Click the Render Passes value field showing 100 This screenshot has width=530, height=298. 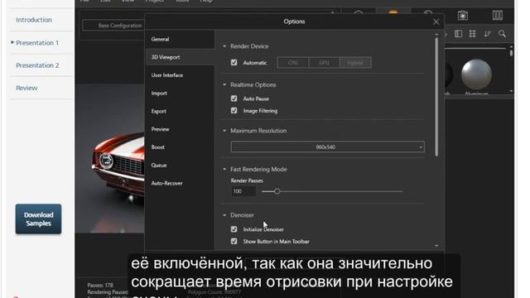[x=243, y=191]
